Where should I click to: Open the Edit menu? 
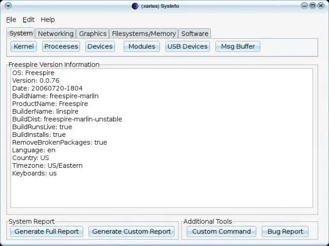click(x=29, y=20)
